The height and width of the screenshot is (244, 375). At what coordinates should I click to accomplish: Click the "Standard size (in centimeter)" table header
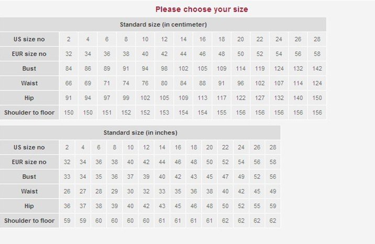click(163, 25)
